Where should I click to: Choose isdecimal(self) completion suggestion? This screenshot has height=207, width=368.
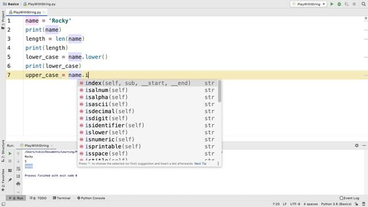pos(148,111)
